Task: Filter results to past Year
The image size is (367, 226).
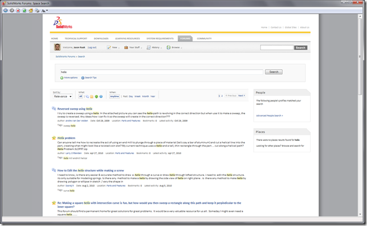Action: click(x=153, y=96)
